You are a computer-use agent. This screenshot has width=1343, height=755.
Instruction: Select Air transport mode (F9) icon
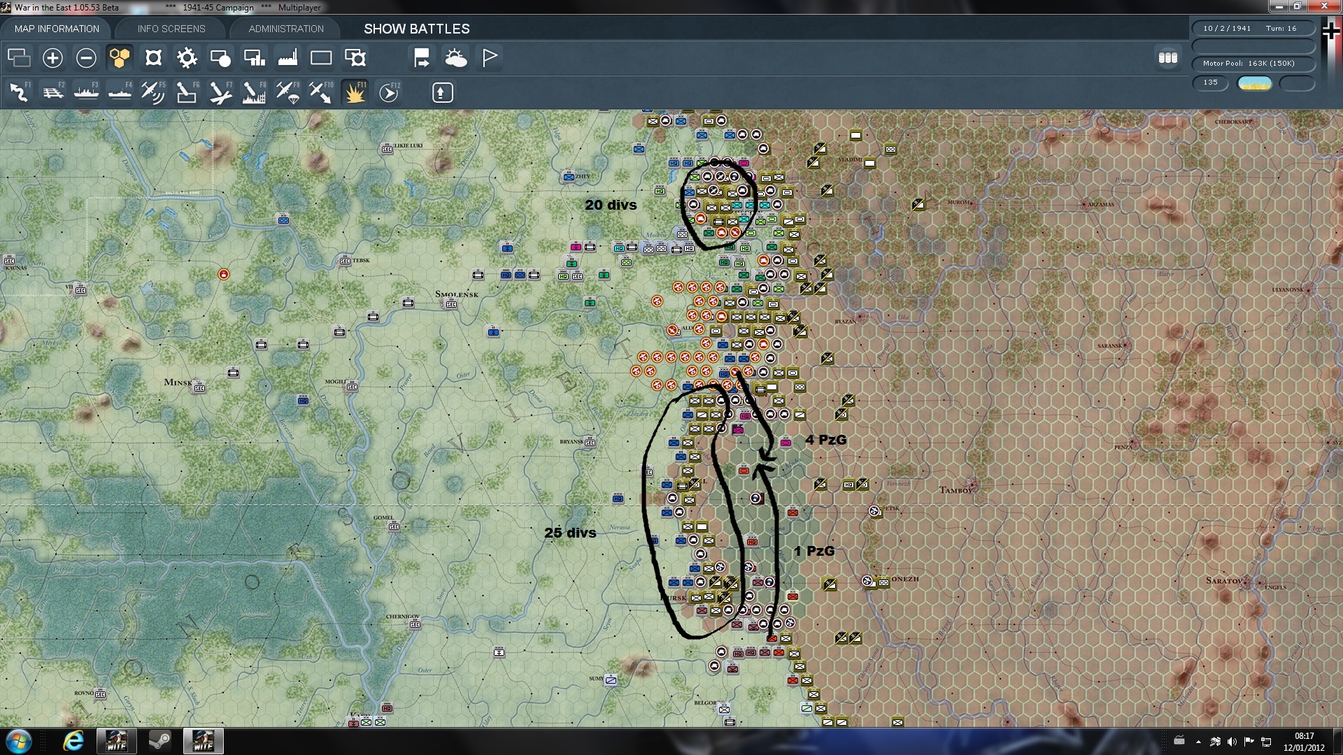click(x=287, y=92)
